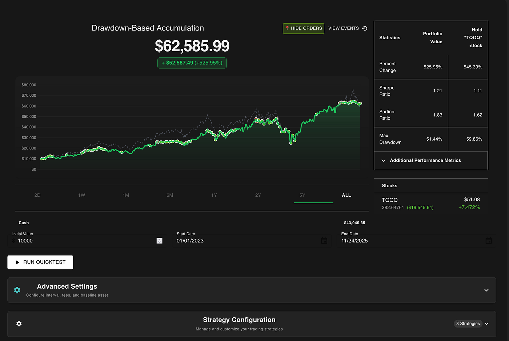Click the Stocks section header
The width and height of the screenshot is (509, 341).
tap(389, 186)
